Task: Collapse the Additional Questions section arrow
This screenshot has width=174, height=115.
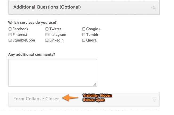Action: point(154,7)
